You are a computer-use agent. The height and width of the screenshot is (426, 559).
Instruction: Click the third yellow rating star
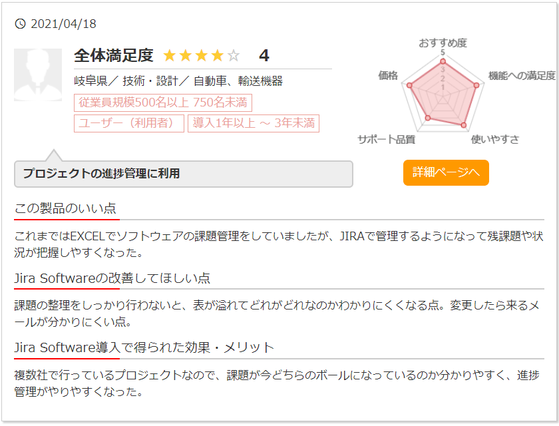[202, 56]
